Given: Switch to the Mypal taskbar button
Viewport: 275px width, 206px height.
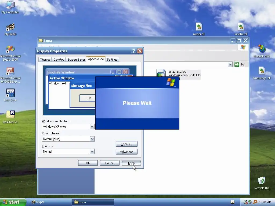Looking at the screenshot, I should point(50,202).
